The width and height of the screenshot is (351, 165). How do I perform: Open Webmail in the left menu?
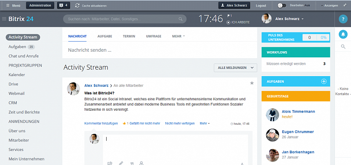[x=17, y=94]
